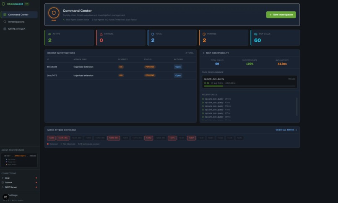Click the Total stat card
This screenshot has height=203, width=338.
click(172, 38)
